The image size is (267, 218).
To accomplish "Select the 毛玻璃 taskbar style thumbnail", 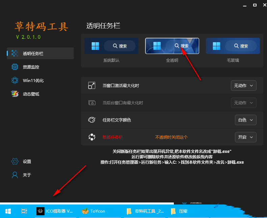I will (233, 46).
